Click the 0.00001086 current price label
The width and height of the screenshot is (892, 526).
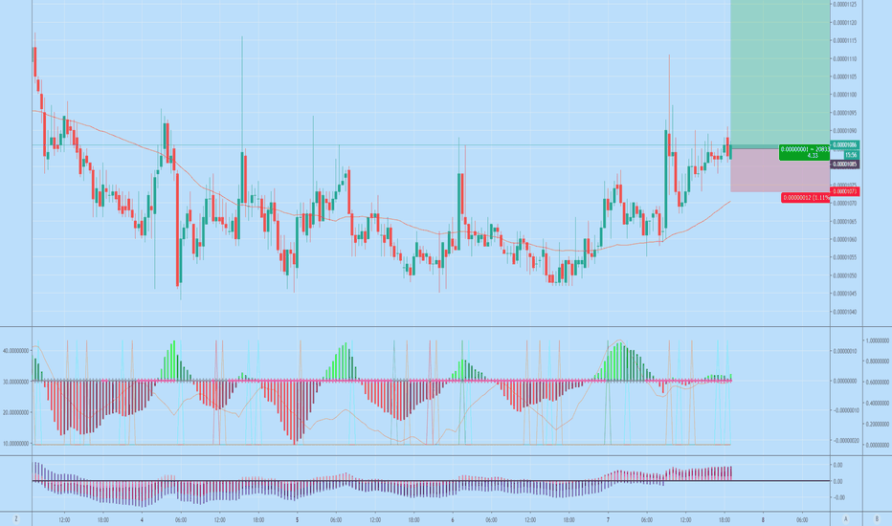click(845, 145)
